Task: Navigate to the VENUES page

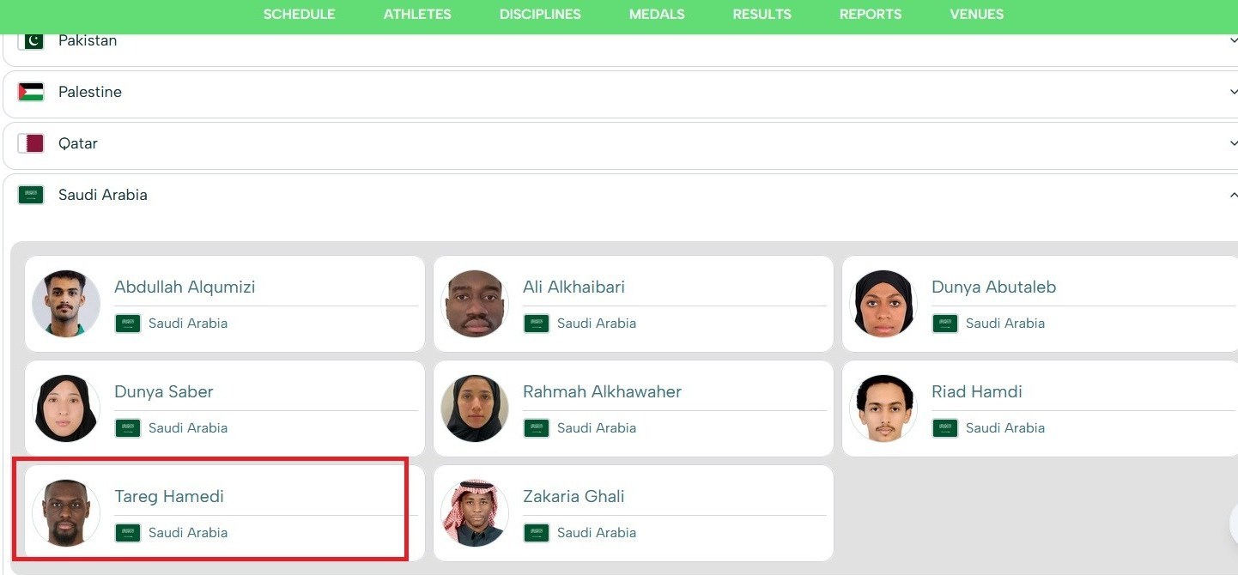Action: (x=976, y=14)
